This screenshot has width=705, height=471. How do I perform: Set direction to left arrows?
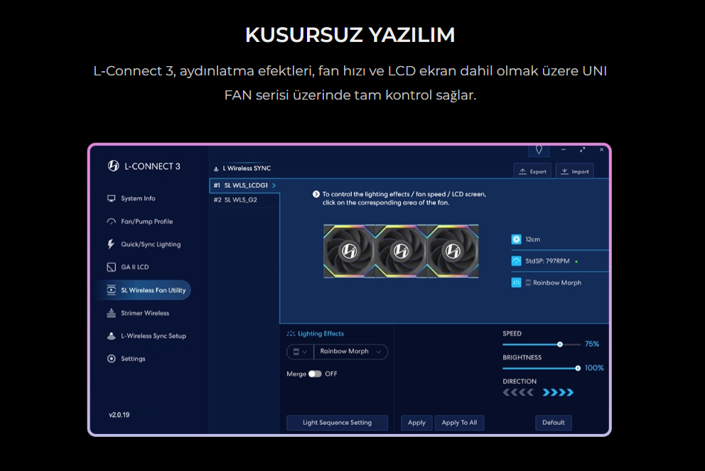click(x=518, y=393)
